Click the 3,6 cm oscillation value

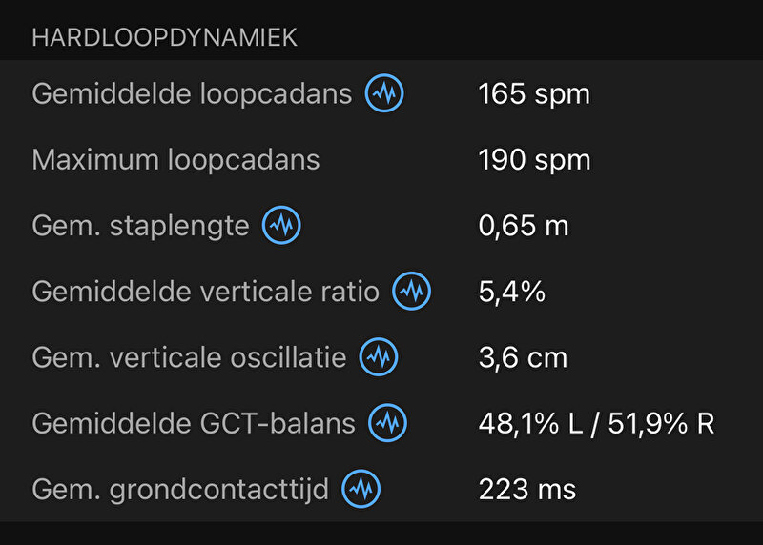tap(523, 358)
